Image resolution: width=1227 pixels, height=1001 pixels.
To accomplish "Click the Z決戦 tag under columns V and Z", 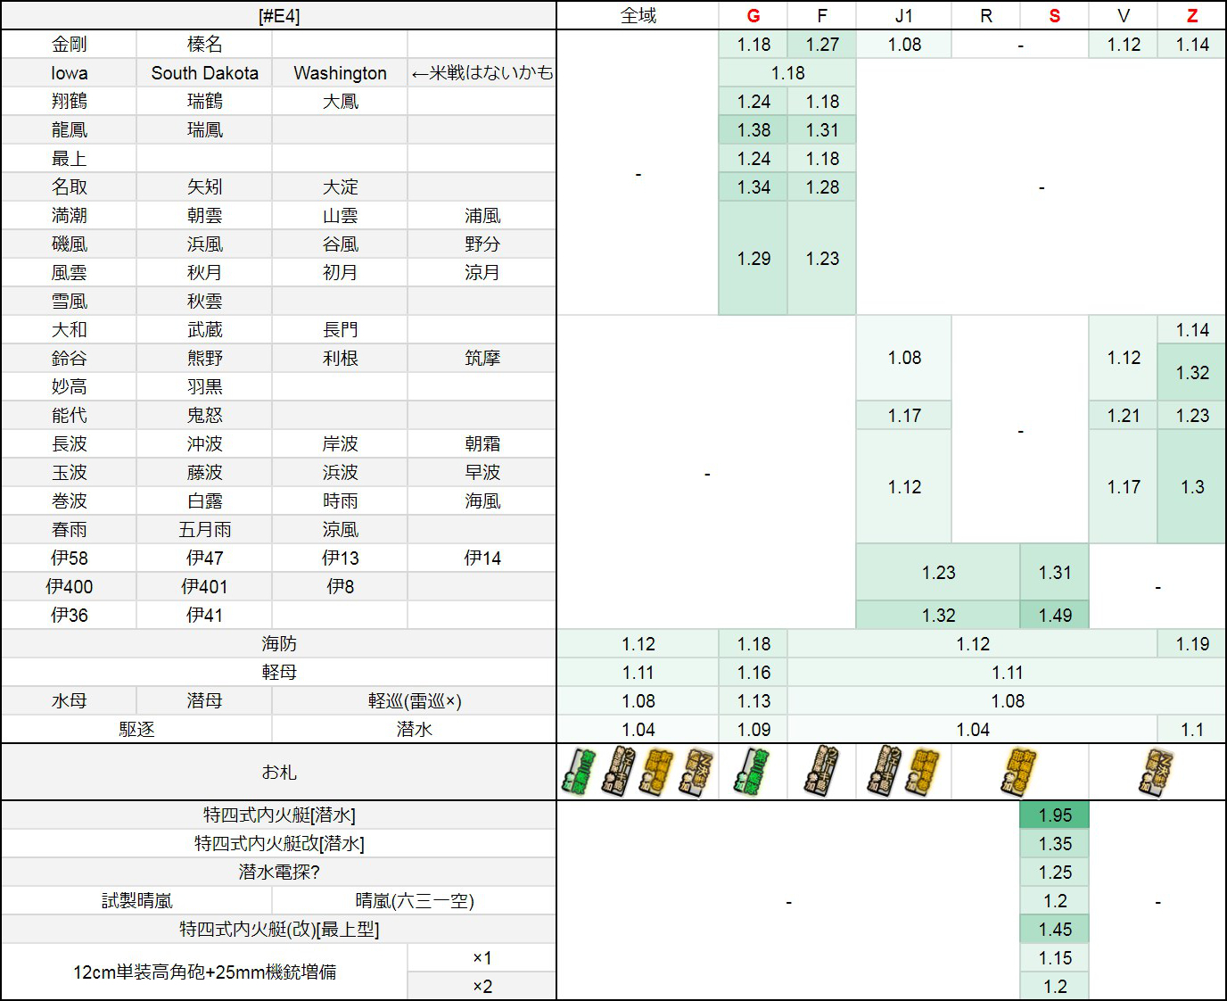I will [1157, 772].
